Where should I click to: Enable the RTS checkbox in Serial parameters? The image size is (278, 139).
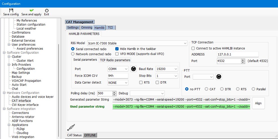(141, 82)
